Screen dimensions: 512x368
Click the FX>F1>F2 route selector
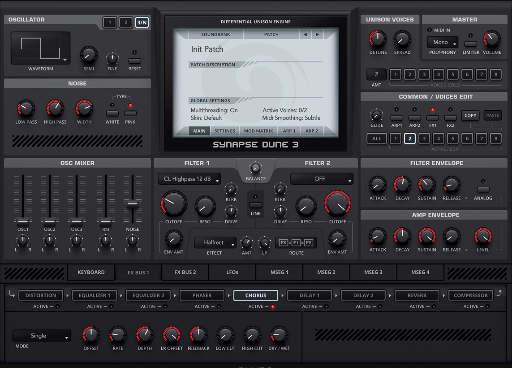[x=296, y=242]
